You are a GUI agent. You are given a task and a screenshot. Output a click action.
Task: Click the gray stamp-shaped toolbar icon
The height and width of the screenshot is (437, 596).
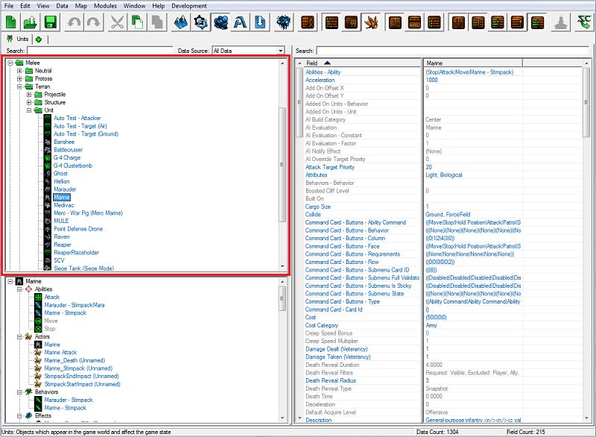point(561,22)
